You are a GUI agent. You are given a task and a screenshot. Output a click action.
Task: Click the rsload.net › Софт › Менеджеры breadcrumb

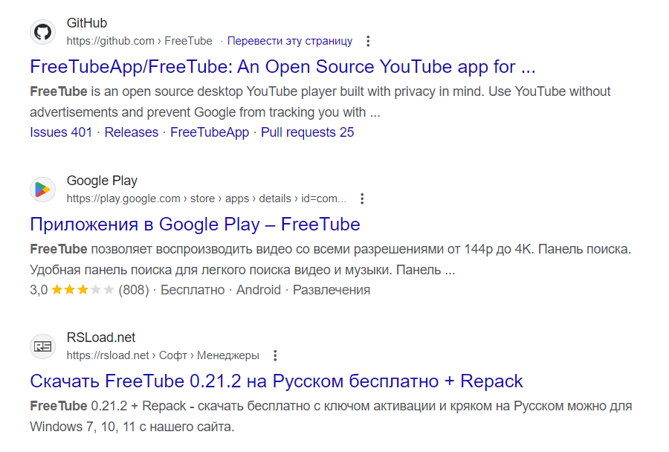163,355
